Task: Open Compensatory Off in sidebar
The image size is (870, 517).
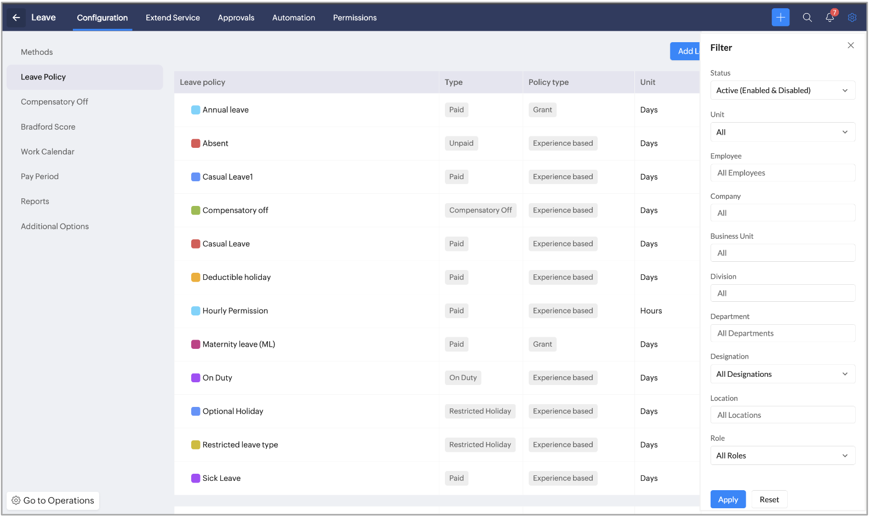Action: pos(54,102)
